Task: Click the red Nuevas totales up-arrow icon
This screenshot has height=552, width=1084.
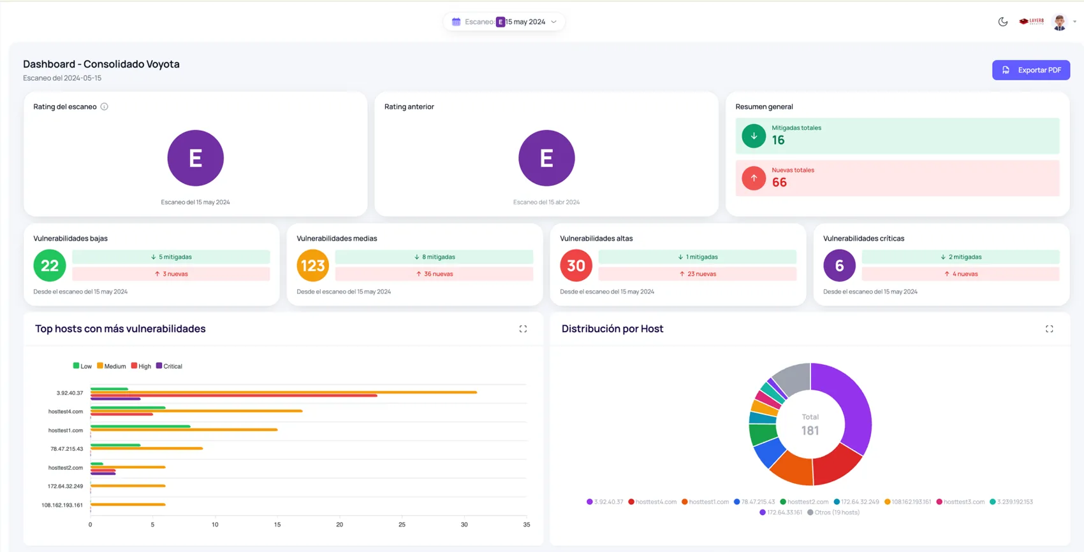Action: [754, 178]
